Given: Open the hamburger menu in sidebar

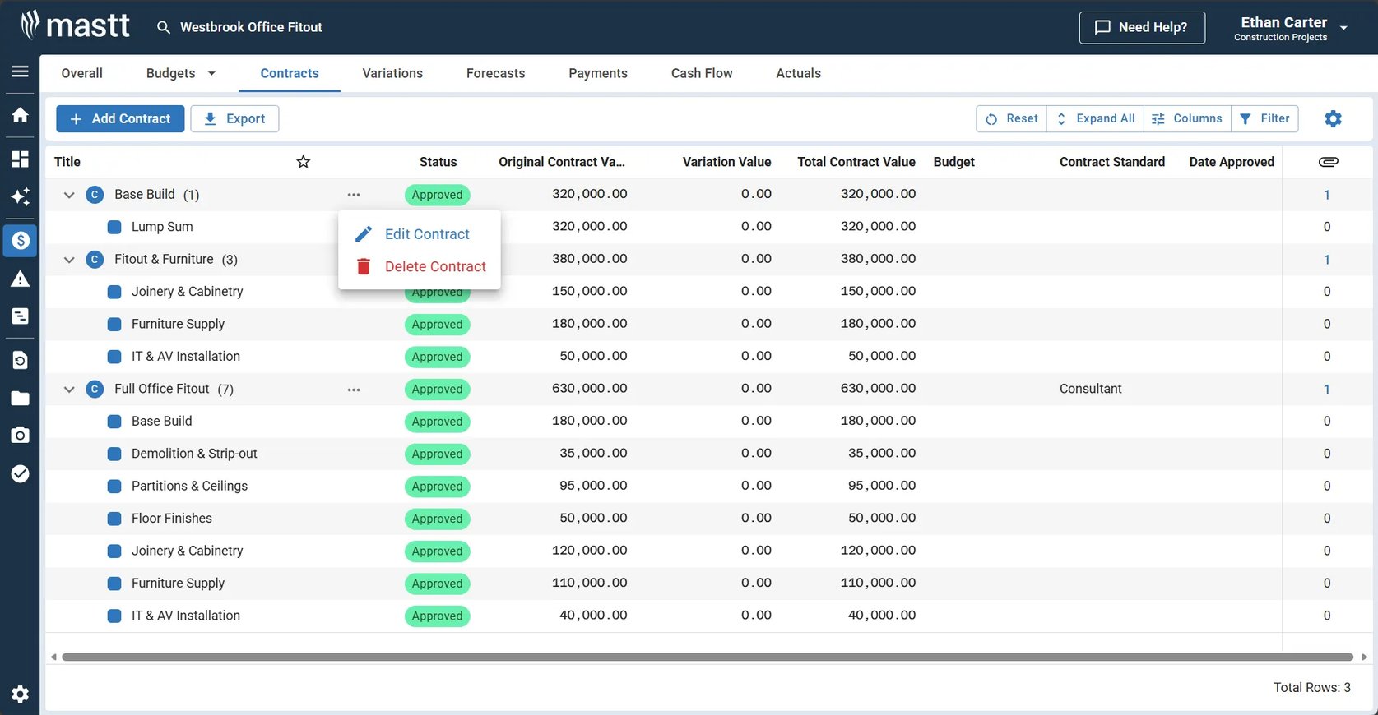Looking at the screenshot, I should pos(20,71).
